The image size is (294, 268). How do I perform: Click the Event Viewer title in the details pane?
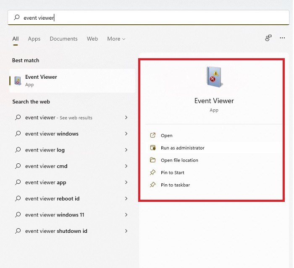click(x=214, y=101)
